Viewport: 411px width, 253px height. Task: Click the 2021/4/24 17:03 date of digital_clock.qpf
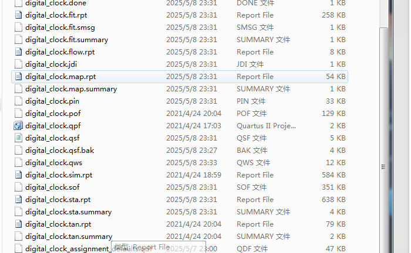(194, 126)
